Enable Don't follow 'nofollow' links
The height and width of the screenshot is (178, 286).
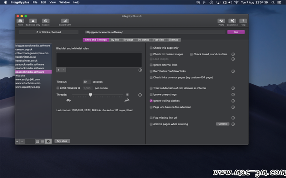click(x=151, y=71)
